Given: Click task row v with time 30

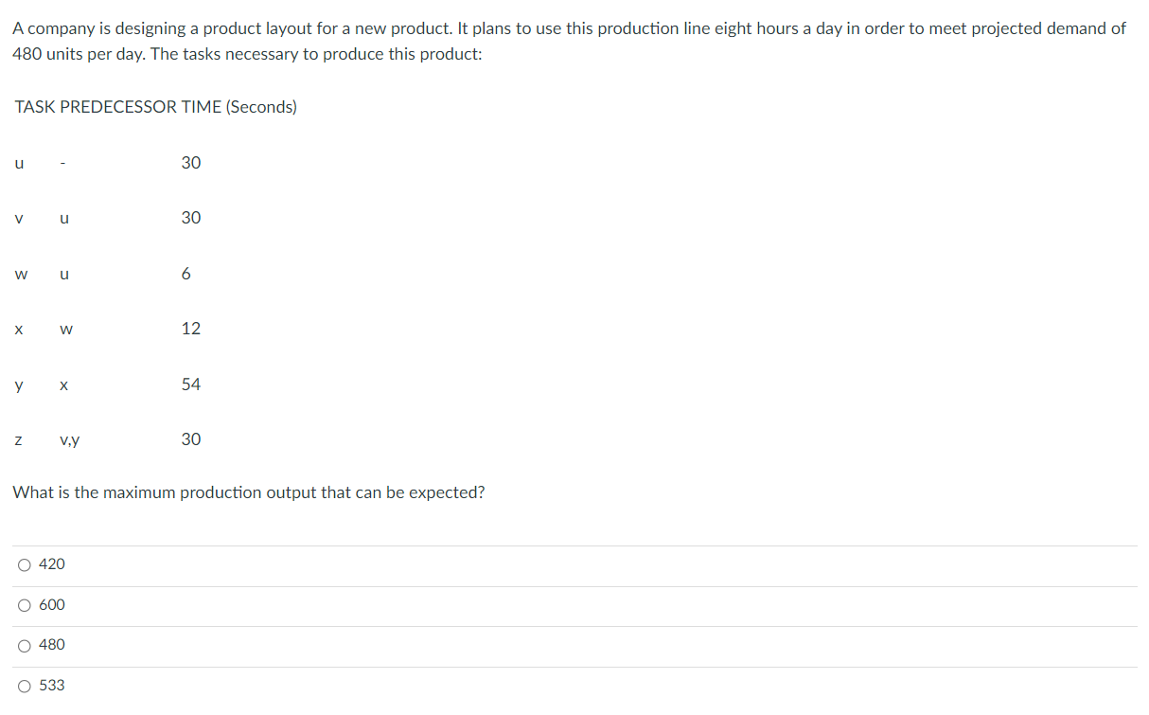Looking at the screenshot, I should (x=104, y=218).
